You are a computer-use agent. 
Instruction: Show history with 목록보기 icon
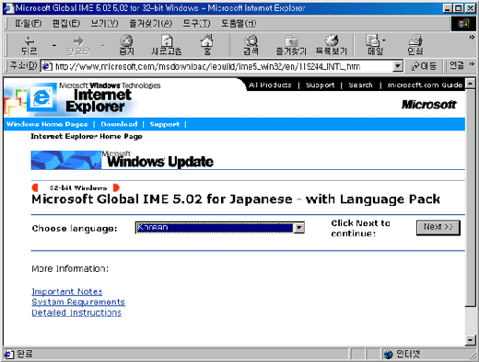pos(332,45)
